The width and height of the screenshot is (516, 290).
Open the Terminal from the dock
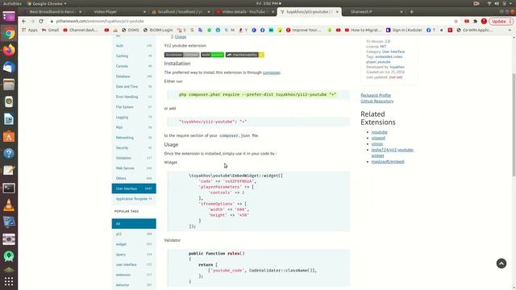(9, 188)
